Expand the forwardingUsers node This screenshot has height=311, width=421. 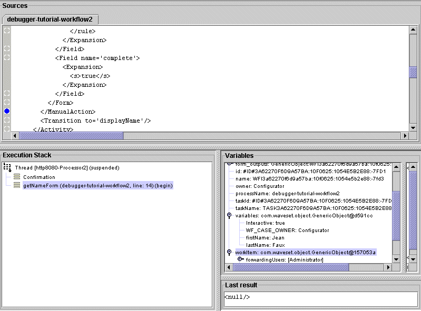pos(241,259)
